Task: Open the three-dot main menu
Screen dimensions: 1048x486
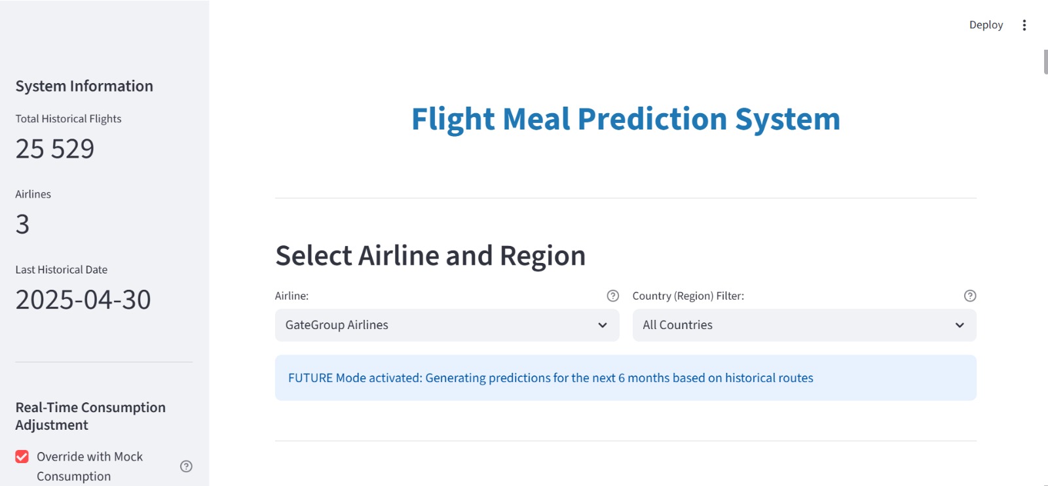Action: [1024, 25]
